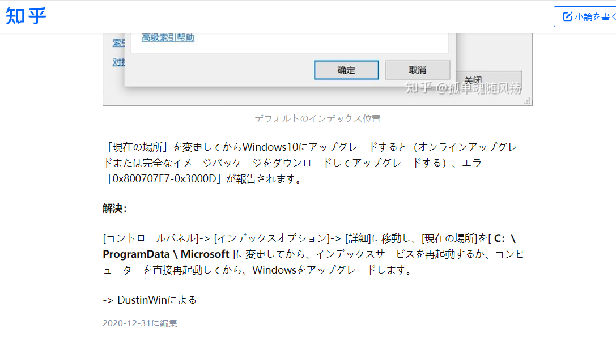Viewport: 616px width, 345px height.
Task: Click the 解决: heading
Action: tap(114, 208)
